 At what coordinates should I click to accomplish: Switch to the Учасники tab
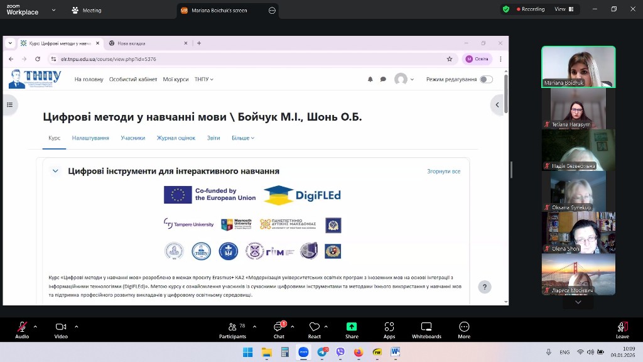[133, 138]
